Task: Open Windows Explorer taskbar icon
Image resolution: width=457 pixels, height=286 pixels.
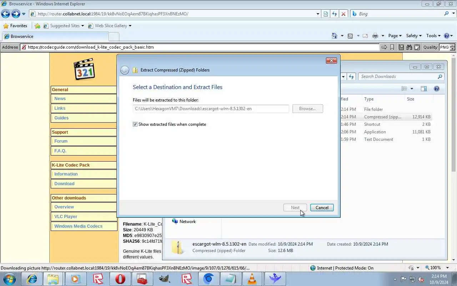Action: [x=53, y=279]
